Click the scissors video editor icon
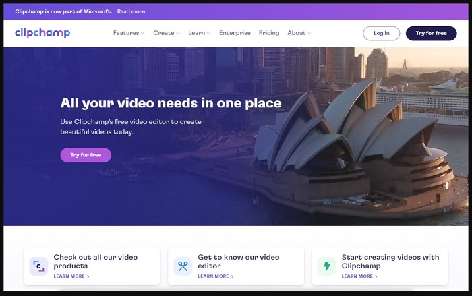Image resolution: width=472 pixels, height=296 pixels. point(183,266)
